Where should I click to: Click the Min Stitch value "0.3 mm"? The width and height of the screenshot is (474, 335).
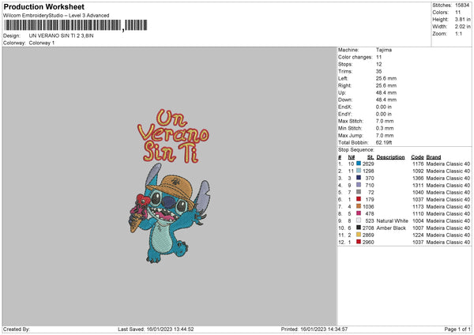385,128
